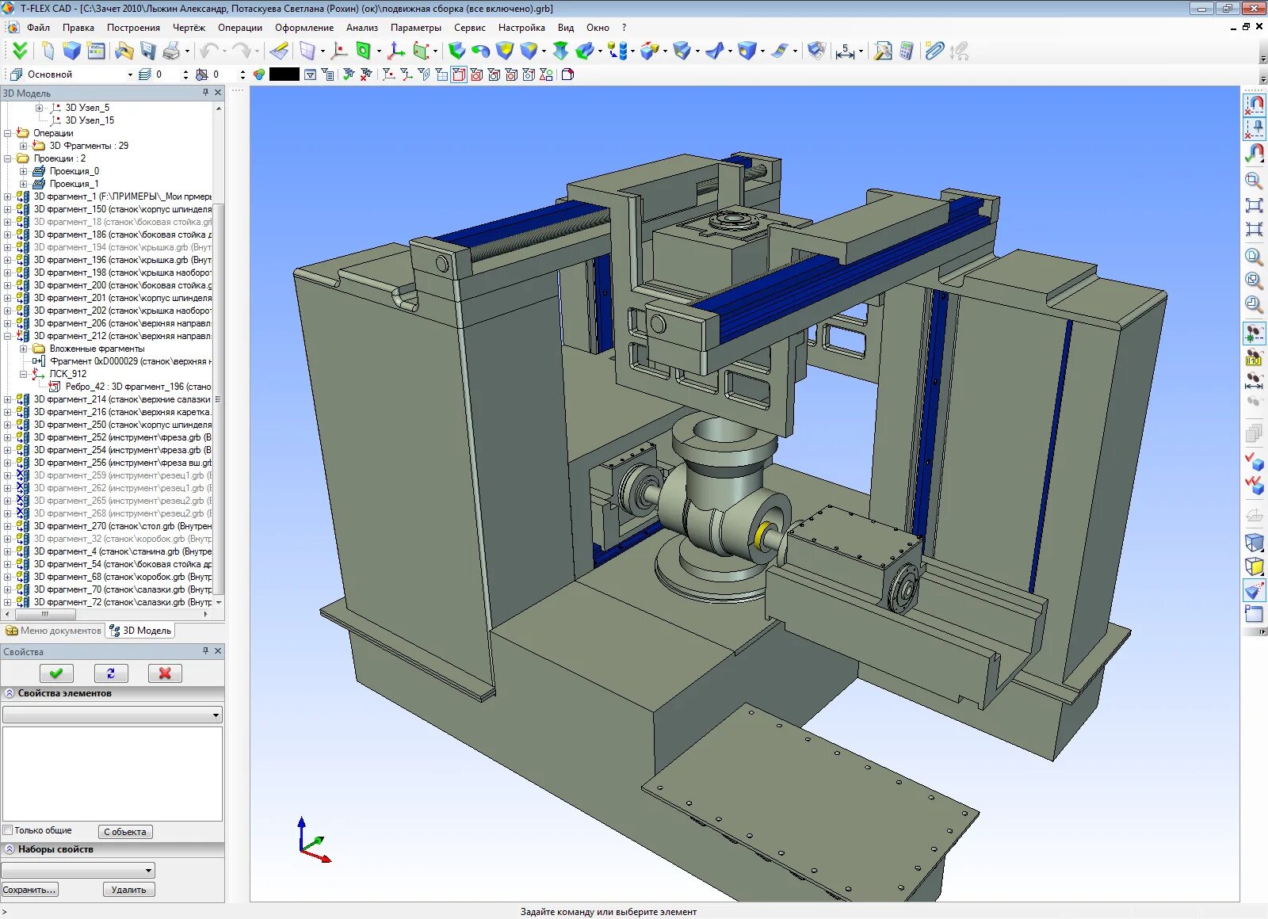The height and width of the screenshot is (919, 1268).
Task: Click the С объекта button
Action: [125, 832]
